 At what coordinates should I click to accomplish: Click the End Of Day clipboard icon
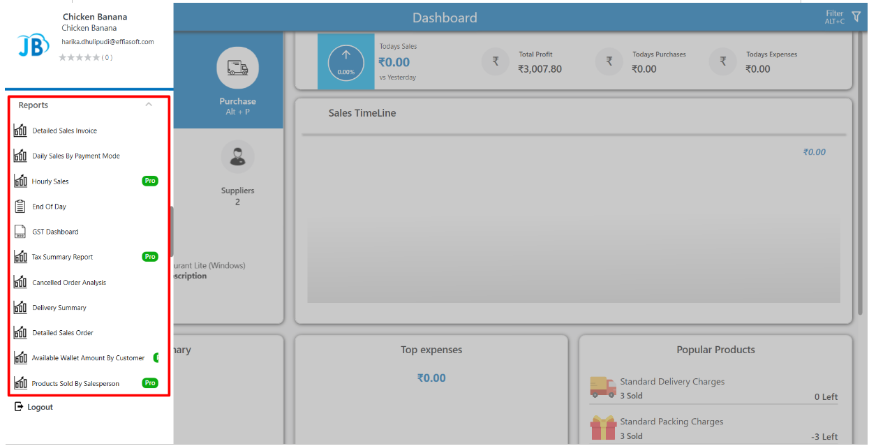20,207
